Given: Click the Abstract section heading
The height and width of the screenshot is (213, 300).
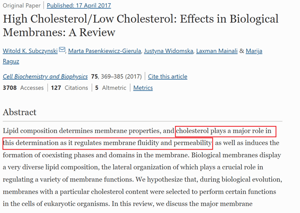Looking at the screenshot, I should (x=20, y=113).
